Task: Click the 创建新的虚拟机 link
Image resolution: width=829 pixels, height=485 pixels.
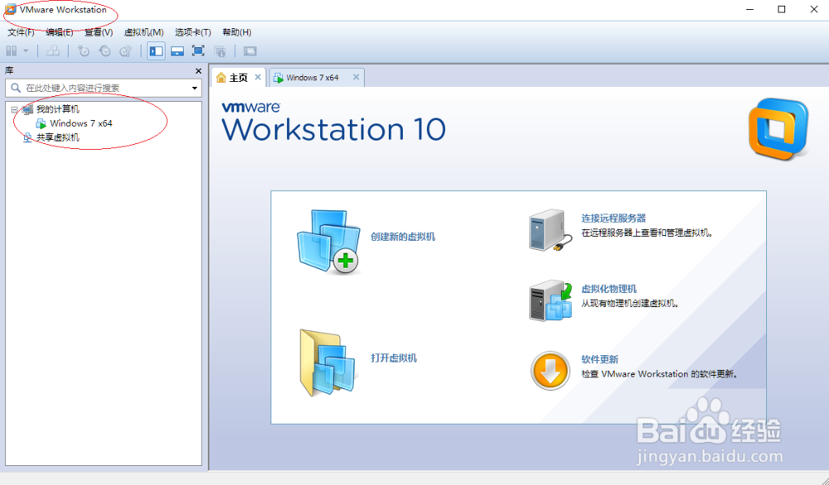Action: tap(403, 237)
